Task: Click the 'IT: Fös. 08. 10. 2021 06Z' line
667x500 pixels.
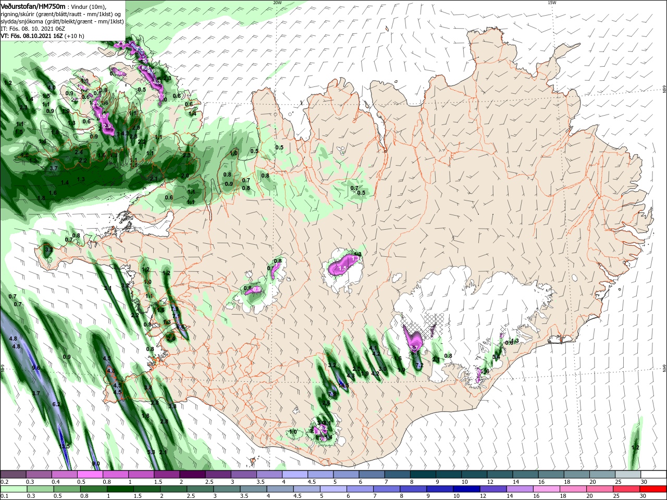Action: point(32,28)
